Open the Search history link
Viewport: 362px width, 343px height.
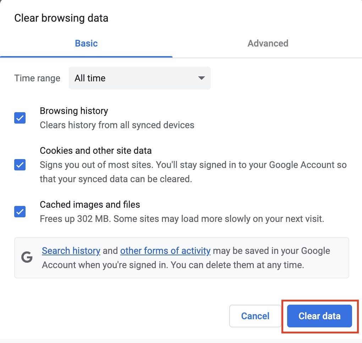pyautogui.click(x=71, y=251)
